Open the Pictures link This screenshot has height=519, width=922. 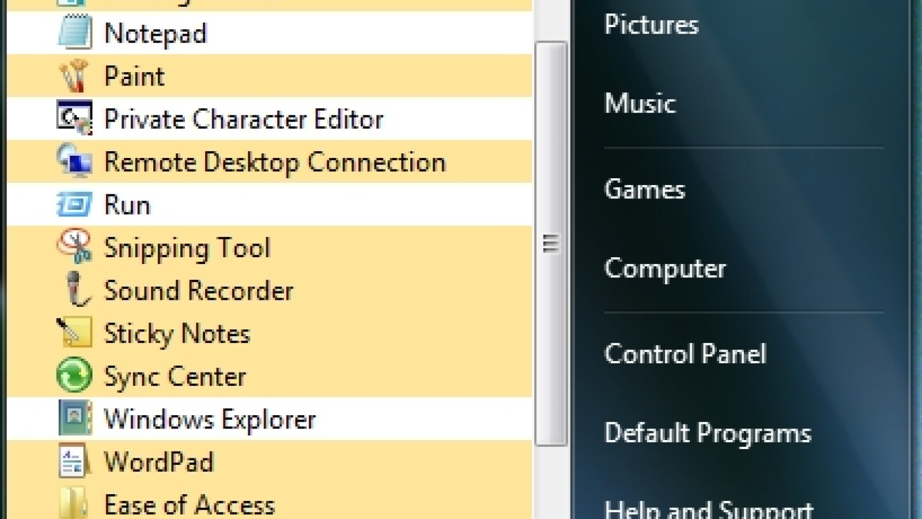[651, 25]
